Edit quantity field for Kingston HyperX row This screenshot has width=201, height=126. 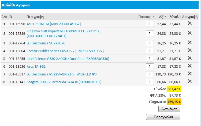coord(150,33)
